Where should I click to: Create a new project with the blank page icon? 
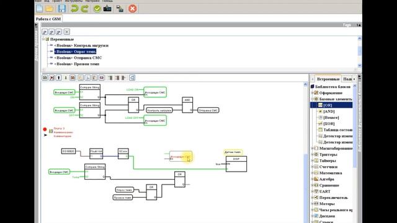(40, 9)
